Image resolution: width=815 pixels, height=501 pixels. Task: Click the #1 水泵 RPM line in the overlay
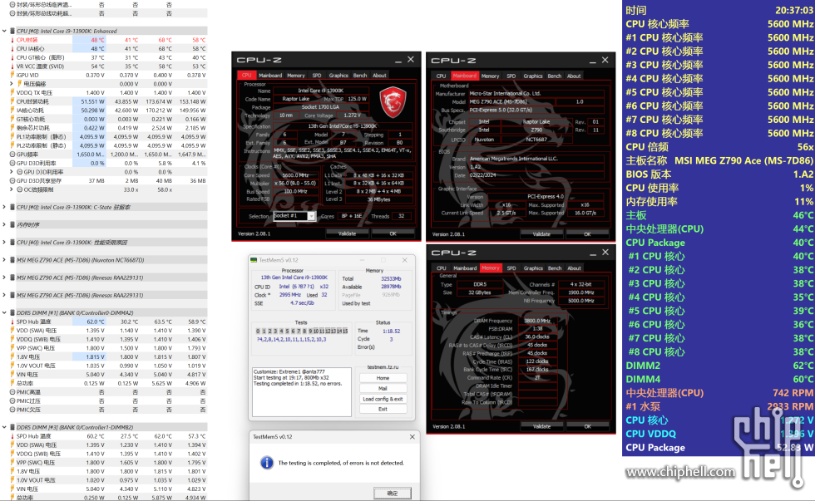point(719,406)
